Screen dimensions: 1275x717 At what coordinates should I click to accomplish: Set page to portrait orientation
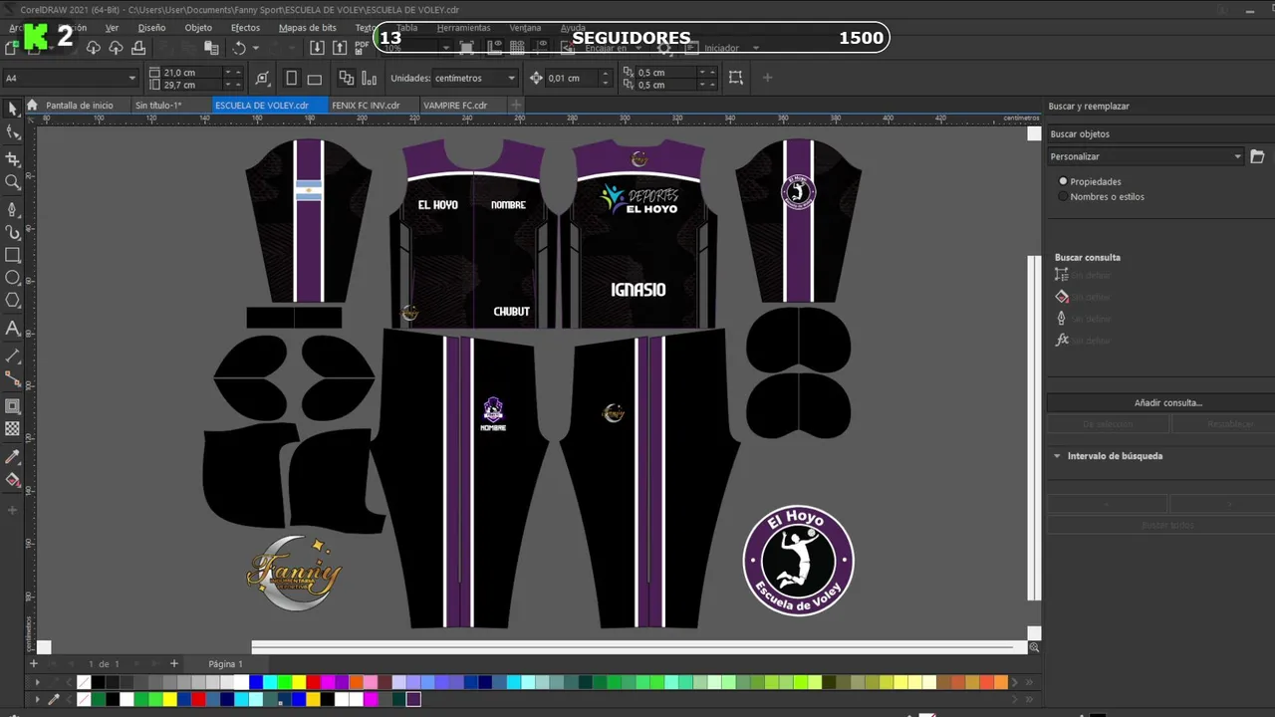pyautogui.click(x=291, y=78)
